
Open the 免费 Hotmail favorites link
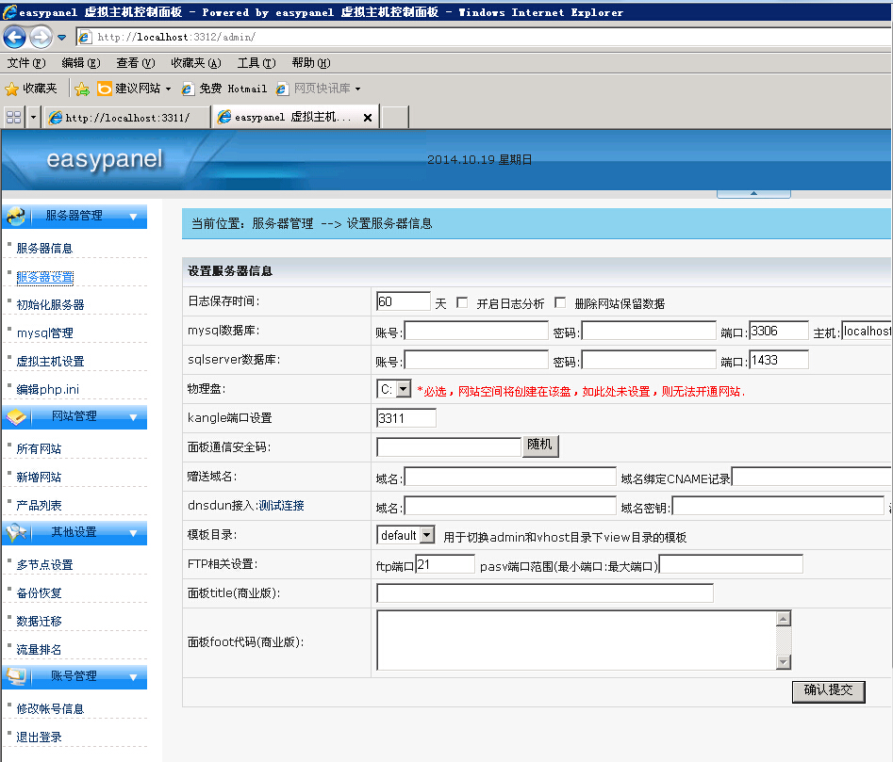(x=223, y=89)
